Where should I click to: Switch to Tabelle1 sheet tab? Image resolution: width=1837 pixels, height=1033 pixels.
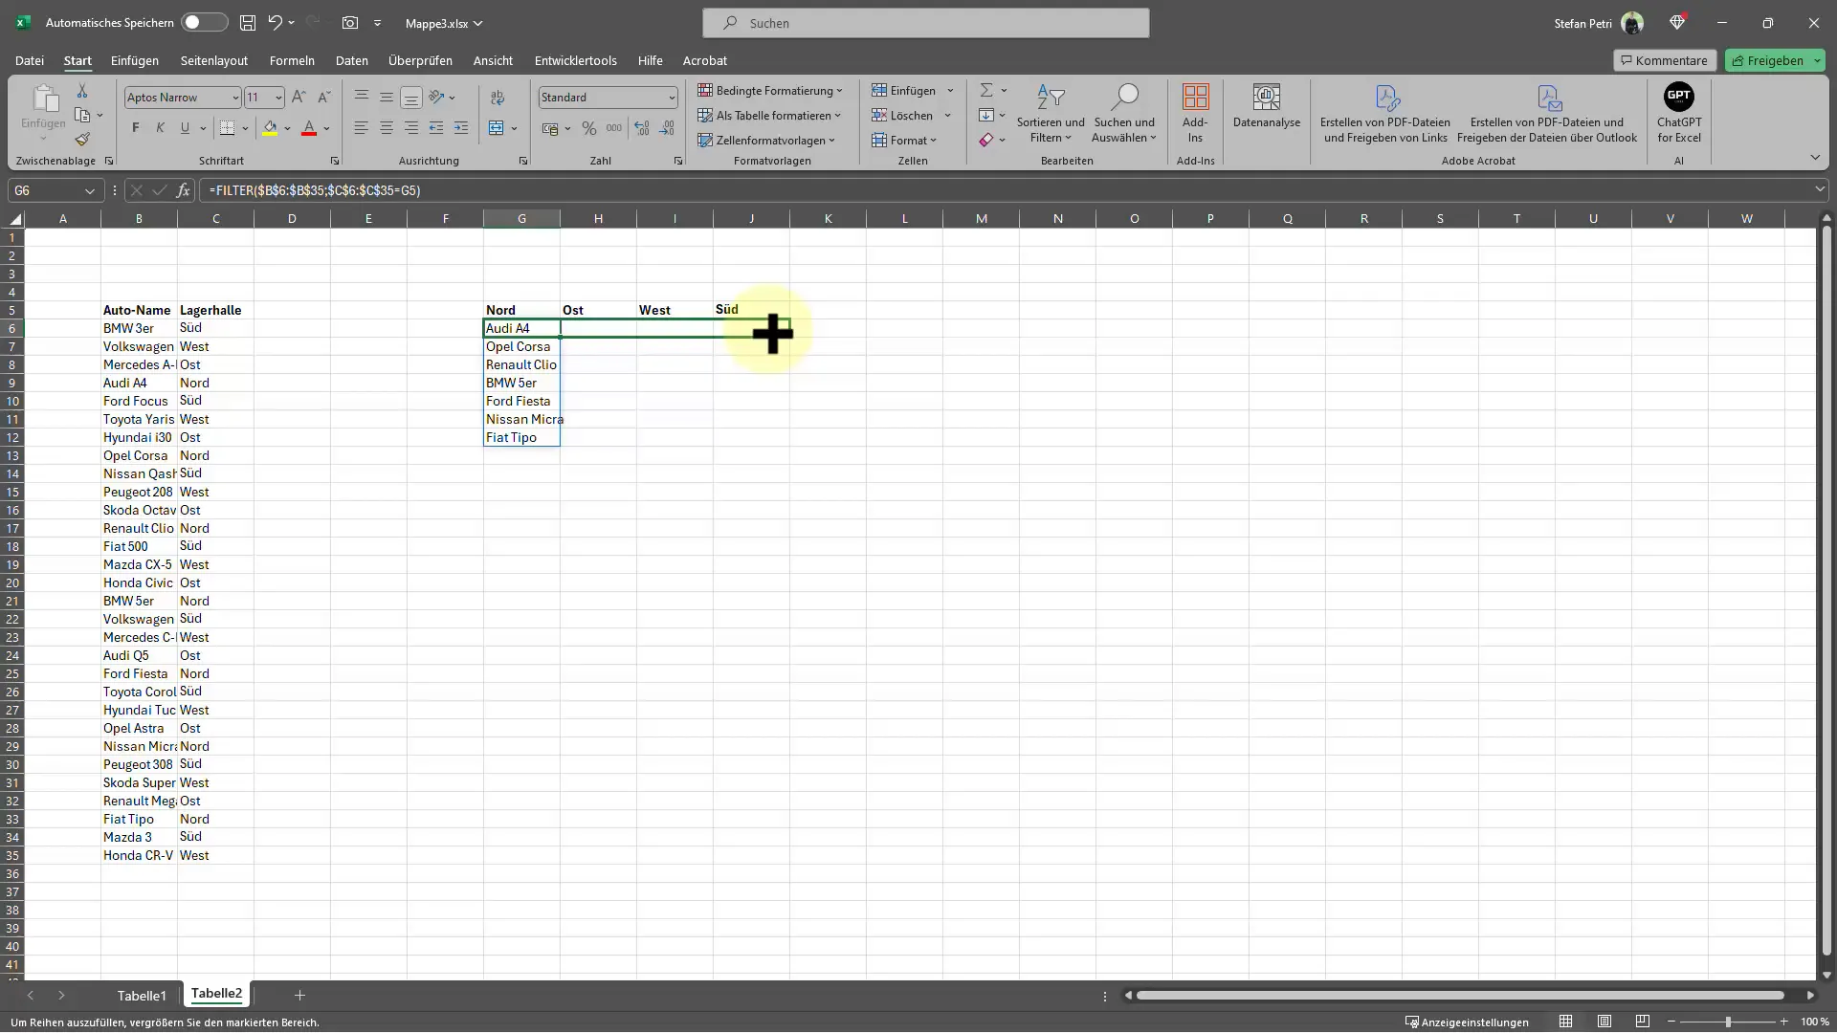pyautogui.click(x=142, y=996)
